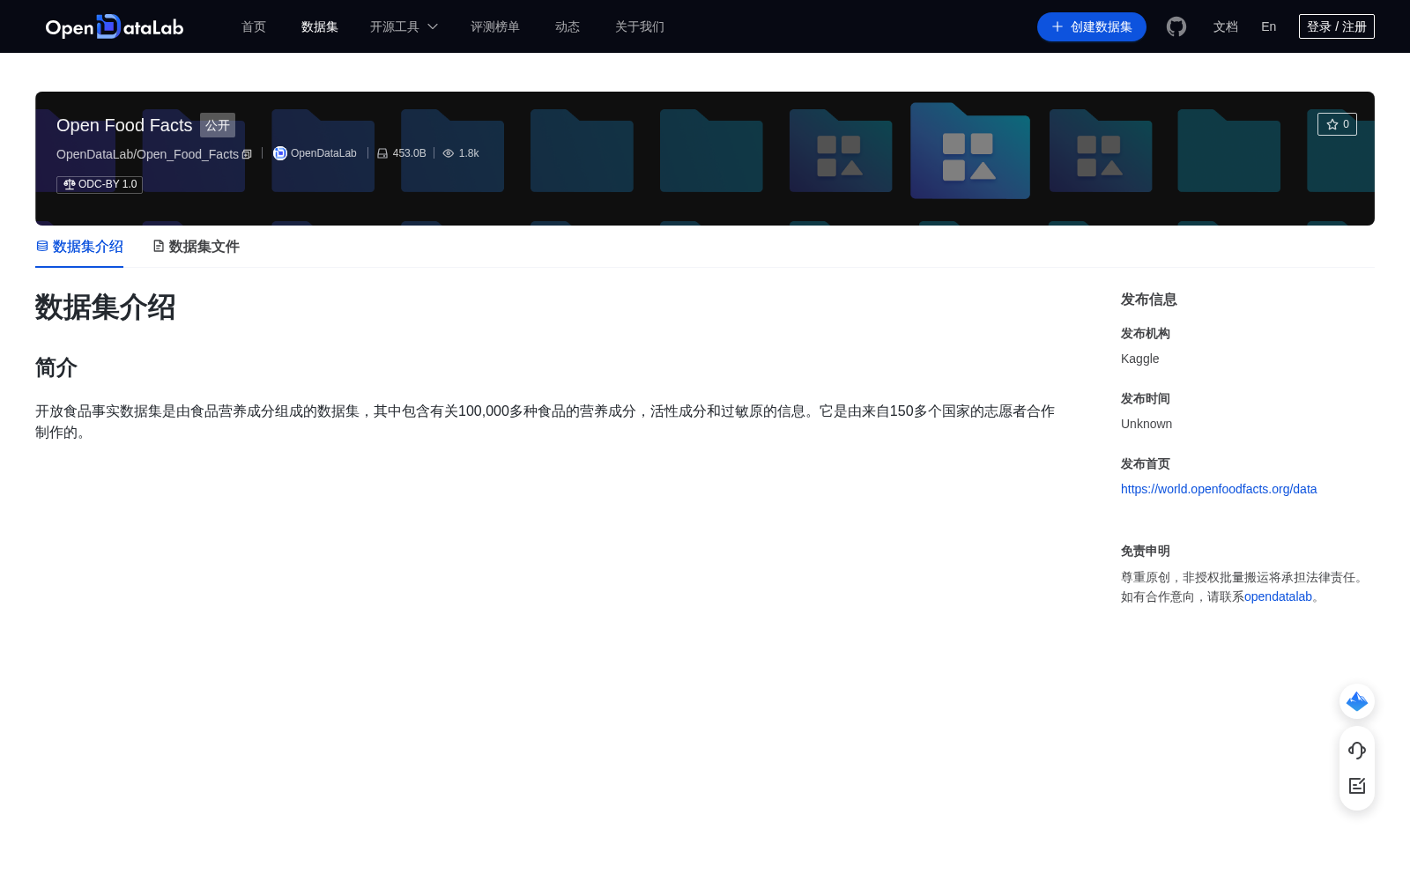Open 数据集 in the top navigation
This screenshot has width=1410, height=881.
pyautogui.click(x=320, y=26)
